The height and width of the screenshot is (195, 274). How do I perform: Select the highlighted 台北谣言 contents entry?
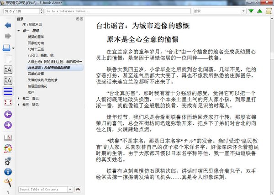point(55,68)
